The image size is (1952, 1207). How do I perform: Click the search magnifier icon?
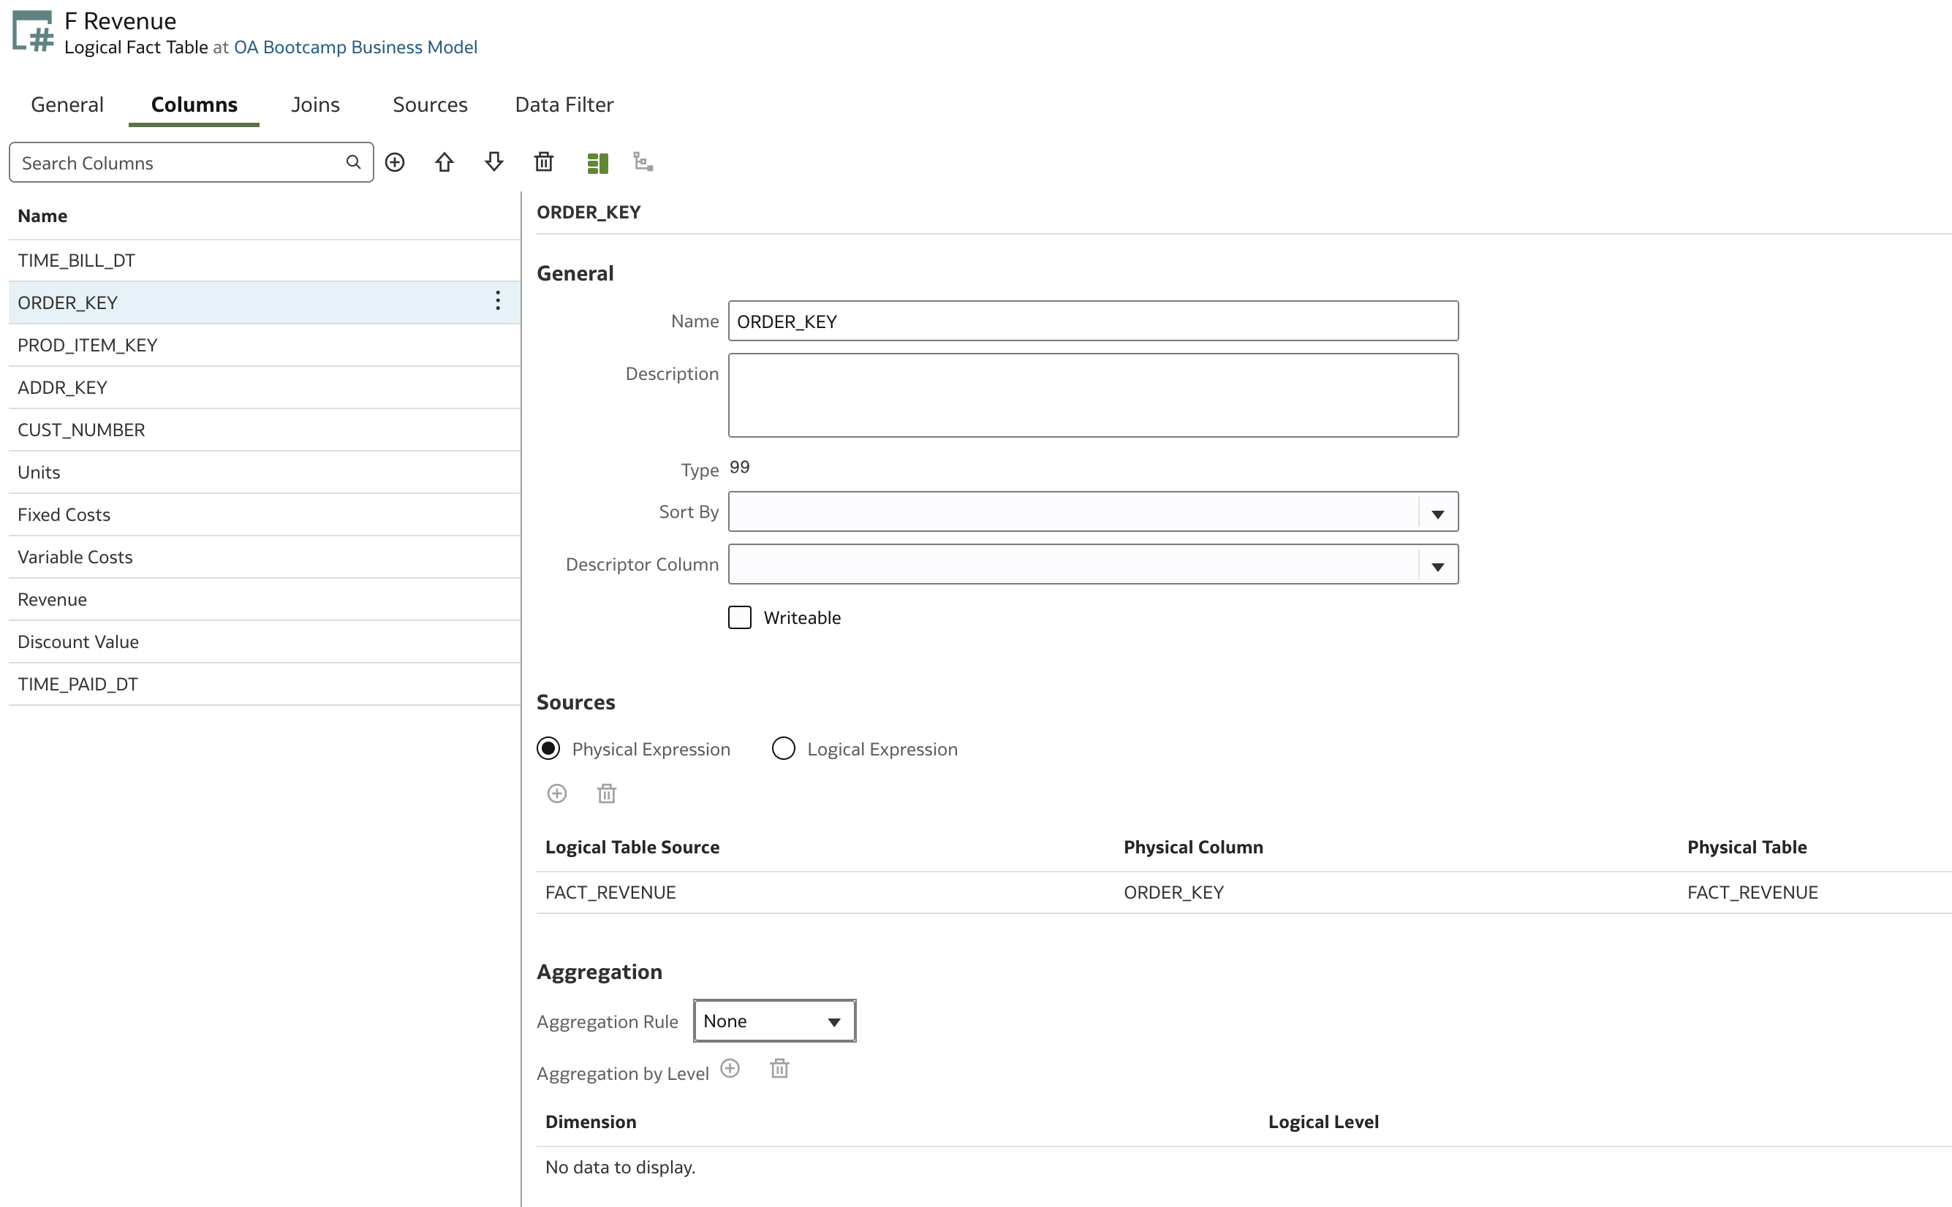click(x=353, y=163)
